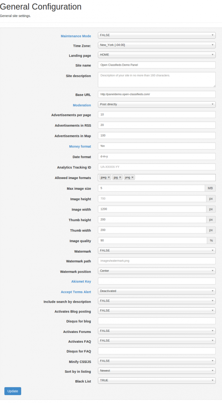Open the Moderation dropdown set to Post directly

tap(156, 104)
